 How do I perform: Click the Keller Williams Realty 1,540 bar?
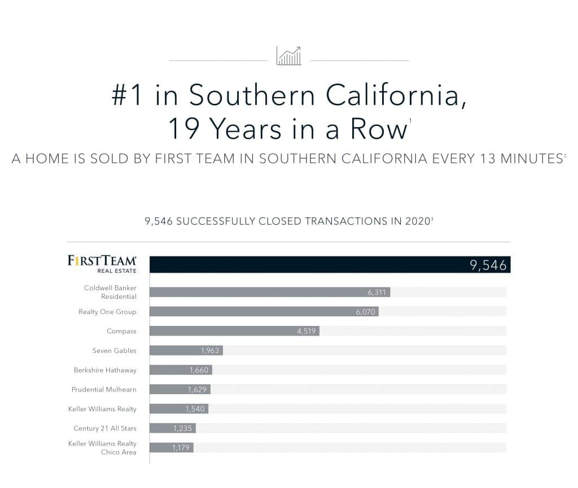(179, 409)
